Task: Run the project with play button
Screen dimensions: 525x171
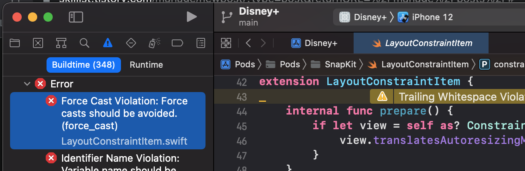Action: (191, 17)
